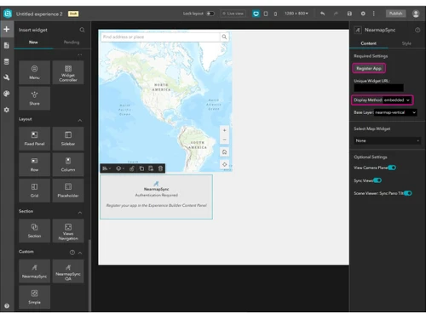The image size is (426, 319).
Task: Click the NearmapSync panel help icon
Action: click(417, 30)
